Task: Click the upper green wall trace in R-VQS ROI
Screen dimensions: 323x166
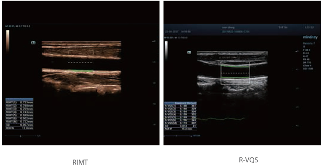Action: coord(235,66)
